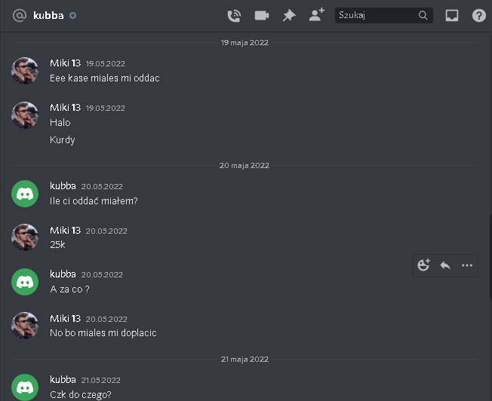The height and width of the screenshot is (401, 492).
Task: Click the Szukaj search field
Action: tap(384, 15)
